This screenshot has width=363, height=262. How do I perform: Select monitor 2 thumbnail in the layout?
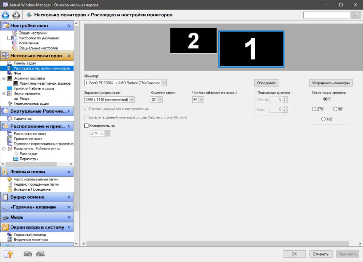193,41
